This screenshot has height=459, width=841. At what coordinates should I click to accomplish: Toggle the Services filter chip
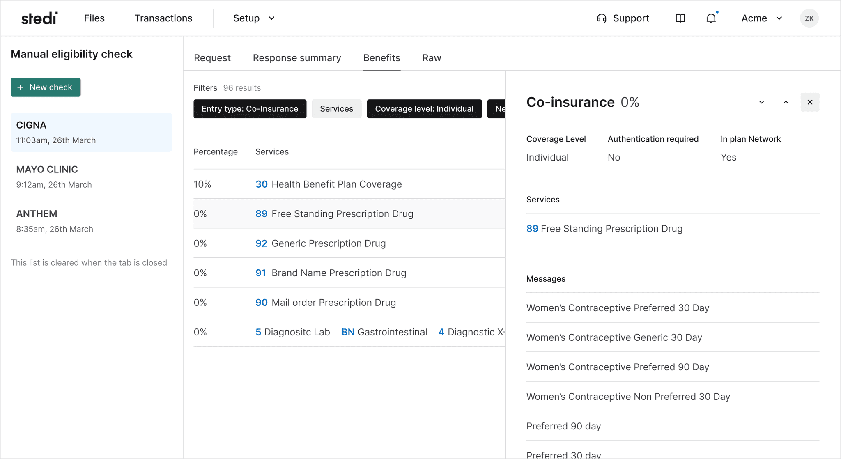[336, 109]
